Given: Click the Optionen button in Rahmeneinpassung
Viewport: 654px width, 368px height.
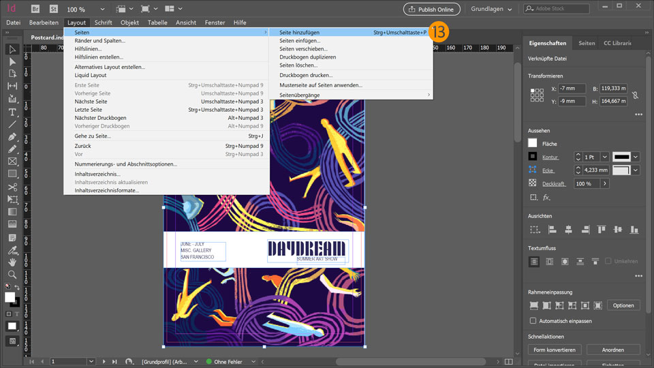Looking at the screenshot, I should tap(623, 305).
